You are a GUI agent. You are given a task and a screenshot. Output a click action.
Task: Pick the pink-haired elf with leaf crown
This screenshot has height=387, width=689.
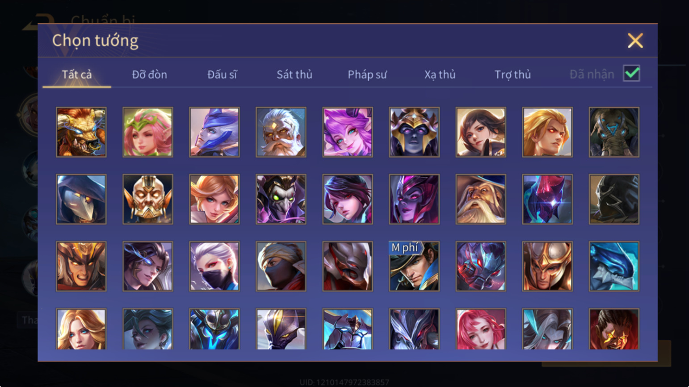[148, 132]
